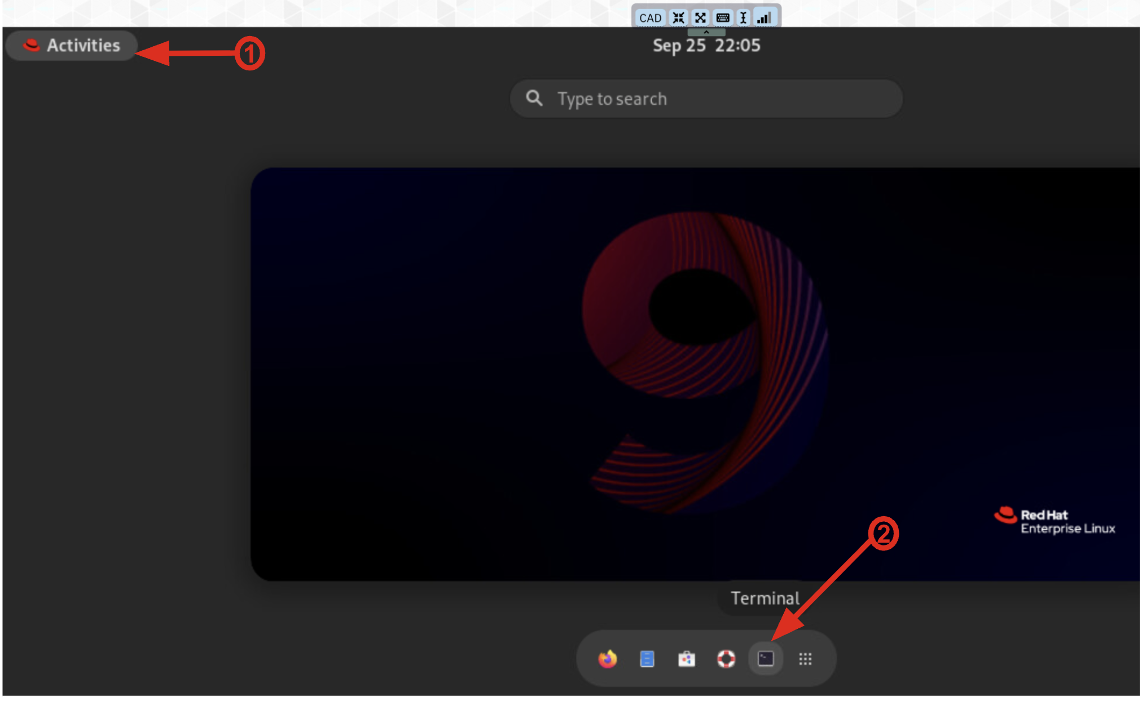Launch Terminal from the dock

[766, 659]
